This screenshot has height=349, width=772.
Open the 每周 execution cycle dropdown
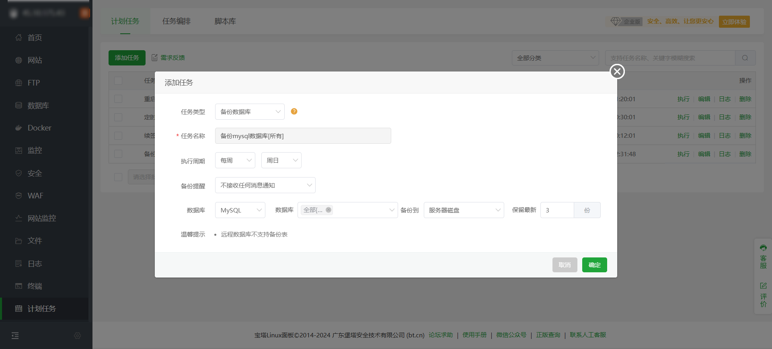coord(235,161)
